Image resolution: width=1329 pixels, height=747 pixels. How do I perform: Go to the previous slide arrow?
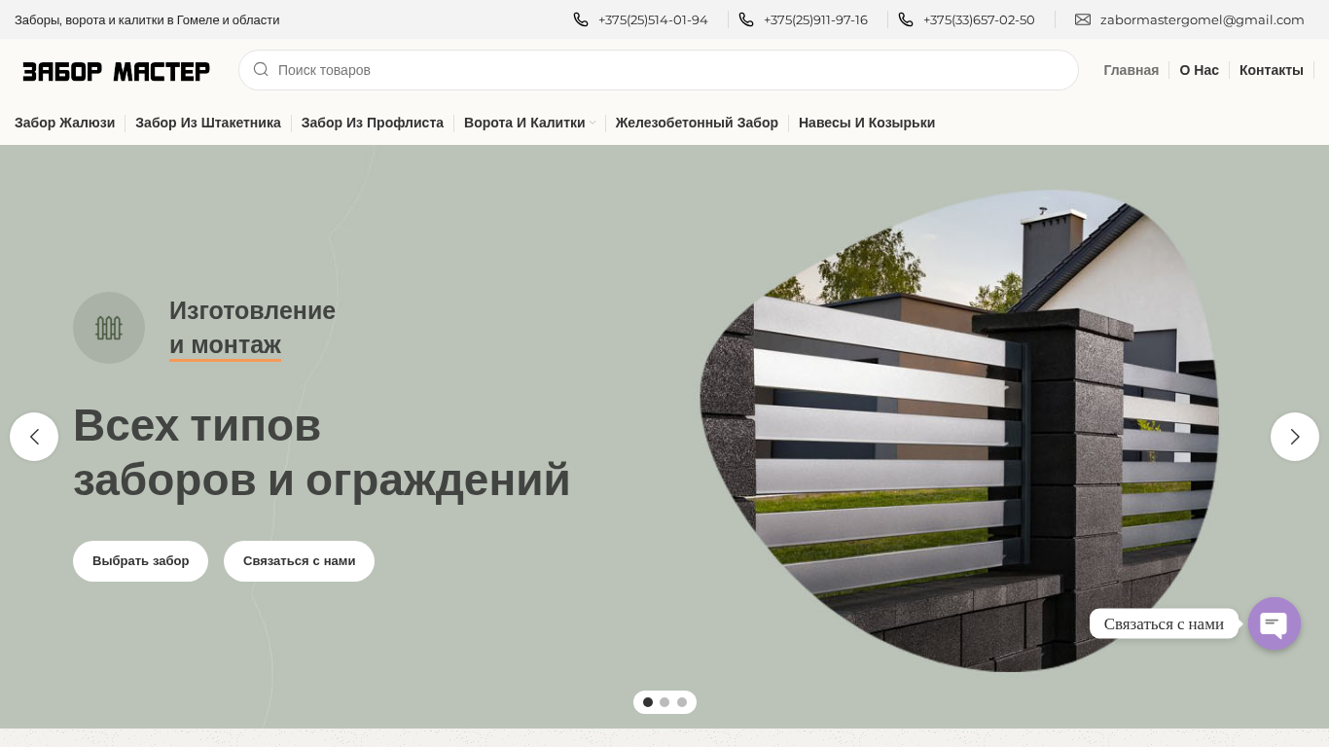pyautogui.click(x=34, y=437)
